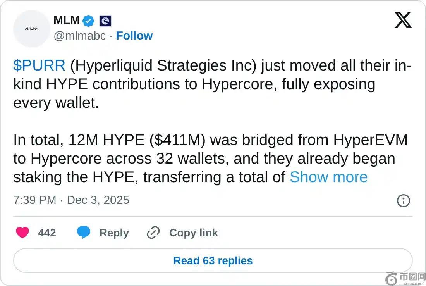Open the $PURR cashtag link

pyautogui.click(x=39, y=66)
